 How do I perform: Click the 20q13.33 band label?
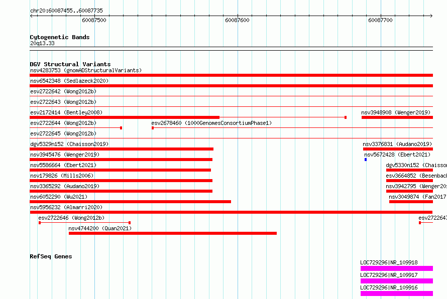[x=42, y=43]
